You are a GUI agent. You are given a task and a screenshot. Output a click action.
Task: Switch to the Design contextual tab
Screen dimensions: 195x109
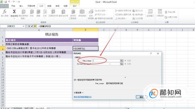pyautogui.click(x=75, y=6)
